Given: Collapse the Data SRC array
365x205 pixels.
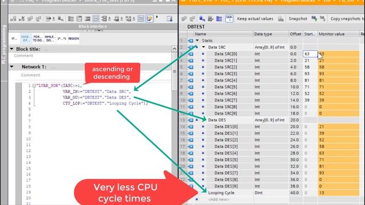Looking at the screenshot, I should [x=204, y=47].
